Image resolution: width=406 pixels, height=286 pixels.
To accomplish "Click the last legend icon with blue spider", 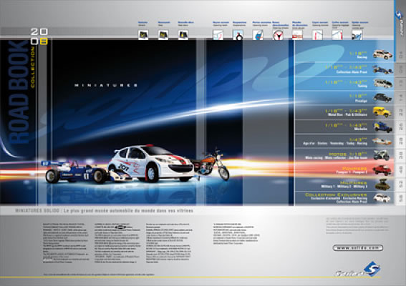I will (357, 34).
